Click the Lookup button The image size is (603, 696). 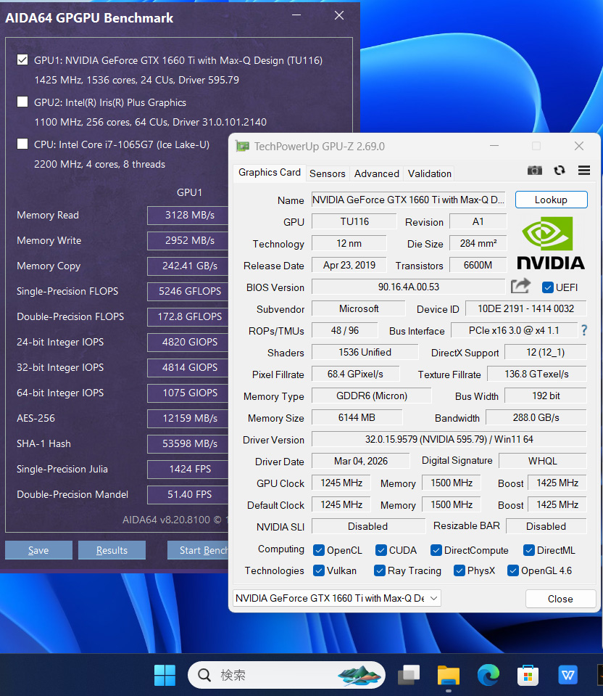pyautogui.click(x=551, y=200)
